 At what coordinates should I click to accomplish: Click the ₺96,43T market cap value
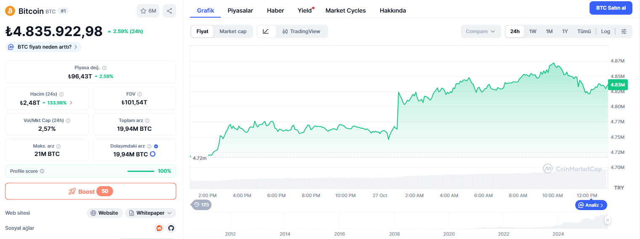pos(80,76)
